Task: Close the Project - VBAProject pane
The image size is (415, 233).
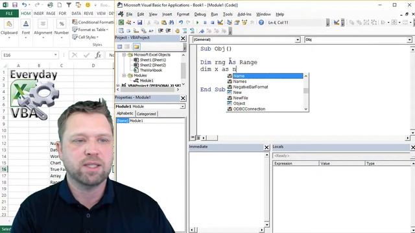Action: (x=183, y=38)
